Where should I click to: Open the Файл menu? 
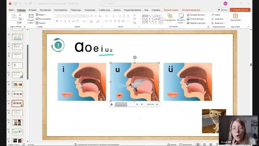[x=11, y=10]
